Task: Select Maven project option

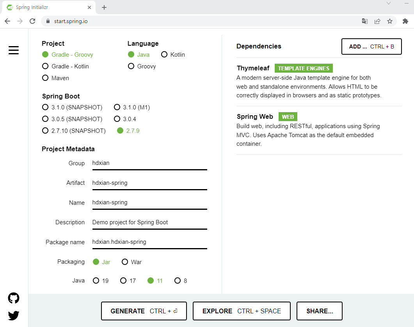Action: click(x=56, y=78)
